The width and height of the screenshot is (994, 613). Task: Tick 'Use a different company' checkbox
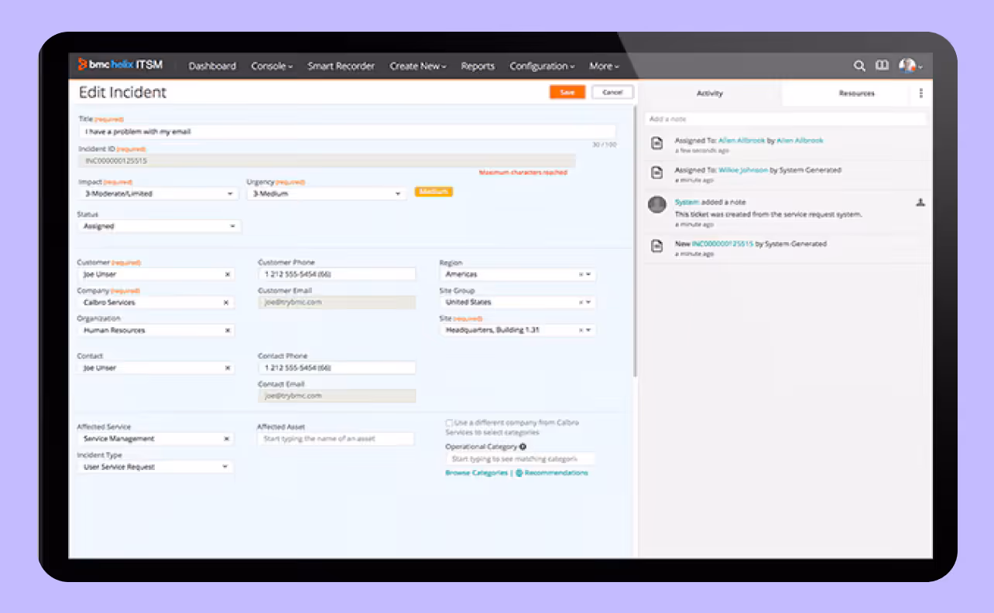[x=449, y=423]
